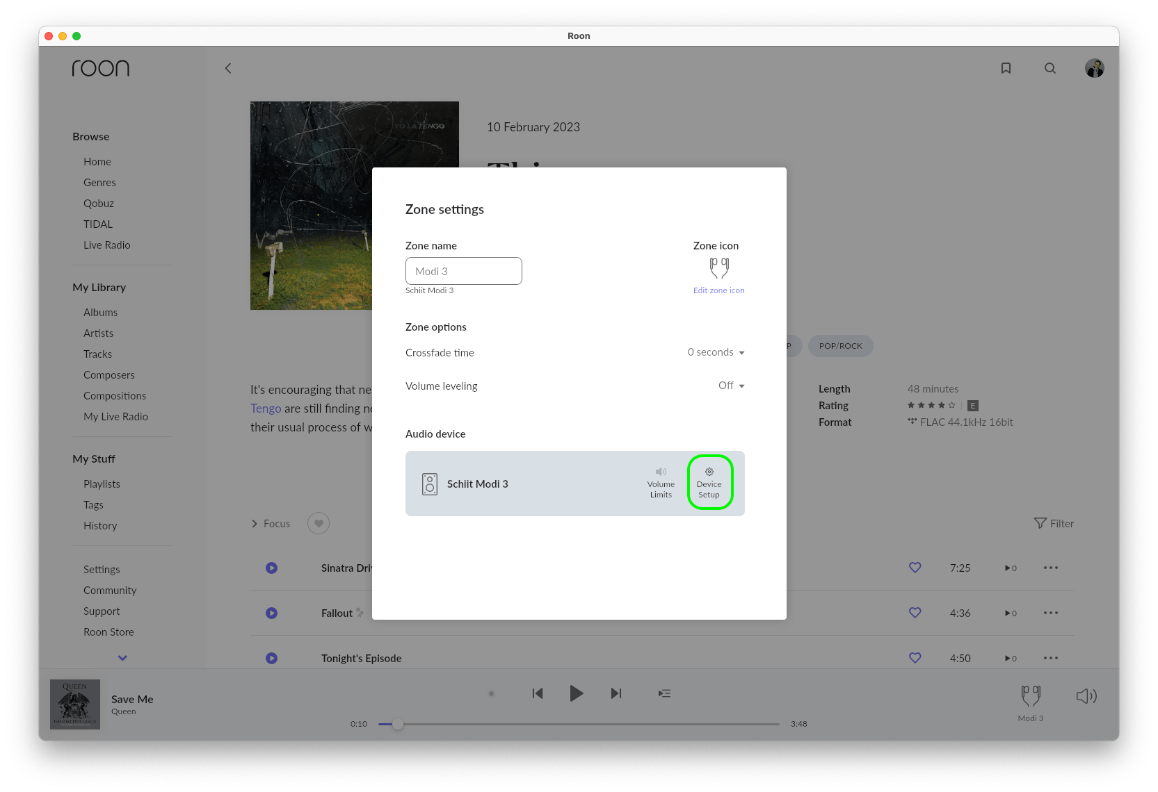
Task: Open the bookmarks icon
Action: [1006, 68]
